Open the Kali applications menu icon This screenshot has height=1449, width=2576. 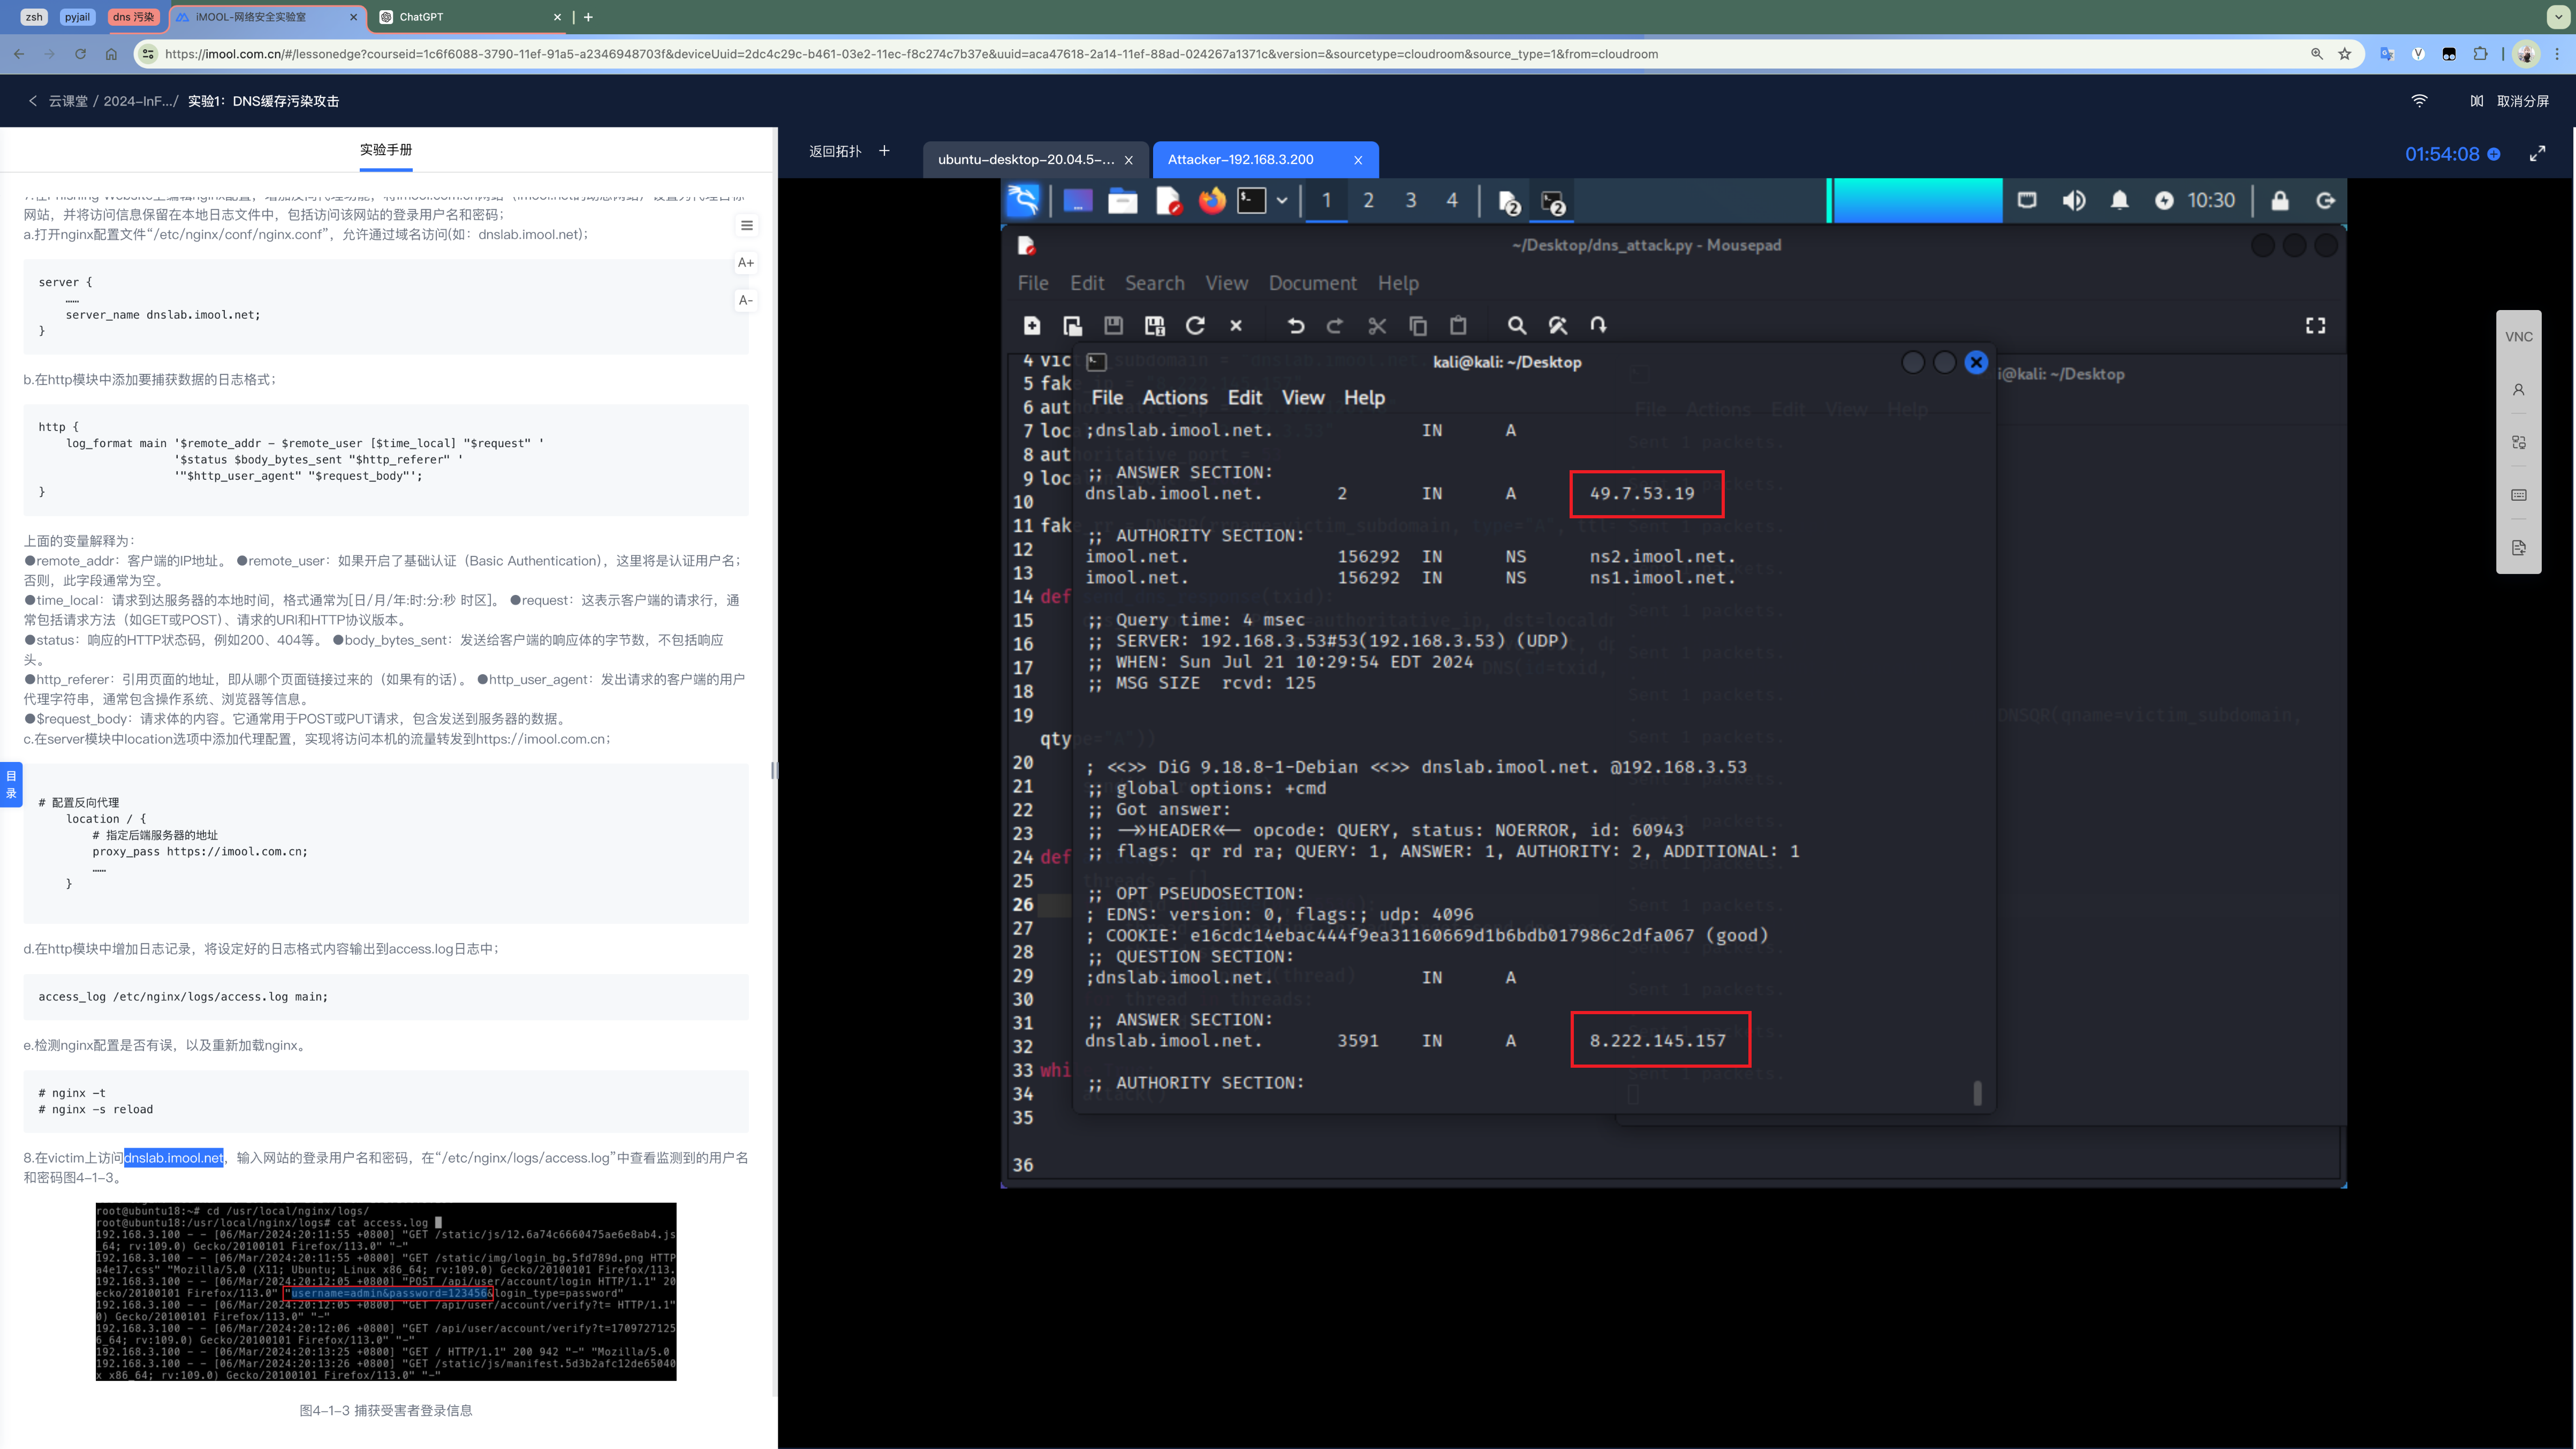tap(1023, 201)
